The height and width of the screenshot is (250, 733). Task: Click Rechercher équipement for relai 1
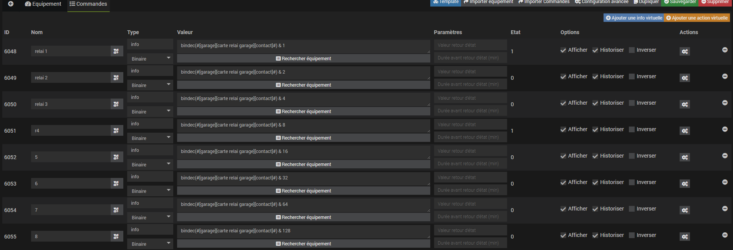[303, 58]
